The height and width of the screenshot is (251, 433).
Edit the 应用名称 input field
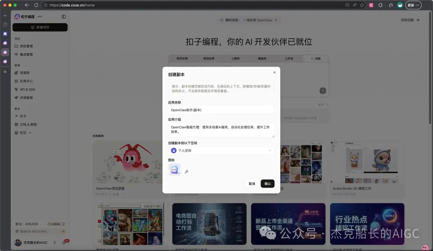point(221,110)
